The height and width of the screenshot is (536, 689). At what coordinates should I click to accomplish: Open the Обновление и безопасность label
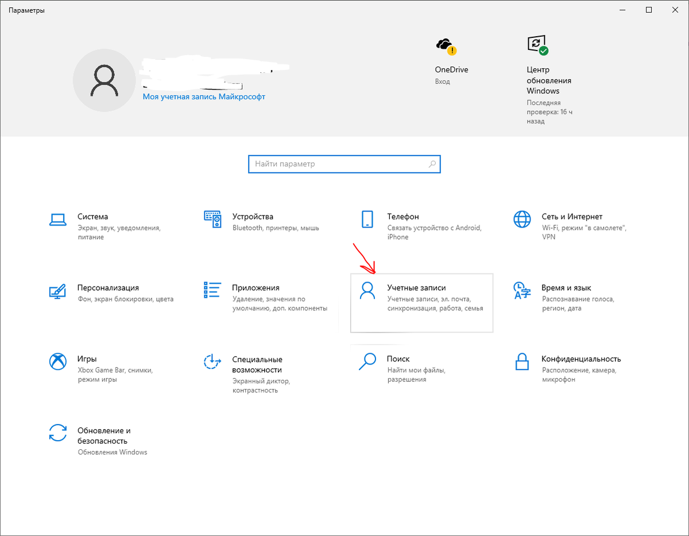[104, 435]
